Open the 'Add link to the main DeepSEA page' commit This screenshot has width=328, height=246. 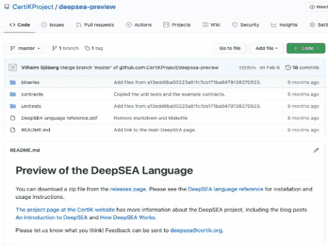pos(155,130)
